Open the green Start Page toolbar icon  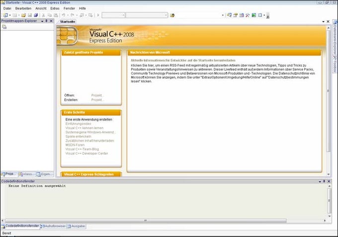254,15
